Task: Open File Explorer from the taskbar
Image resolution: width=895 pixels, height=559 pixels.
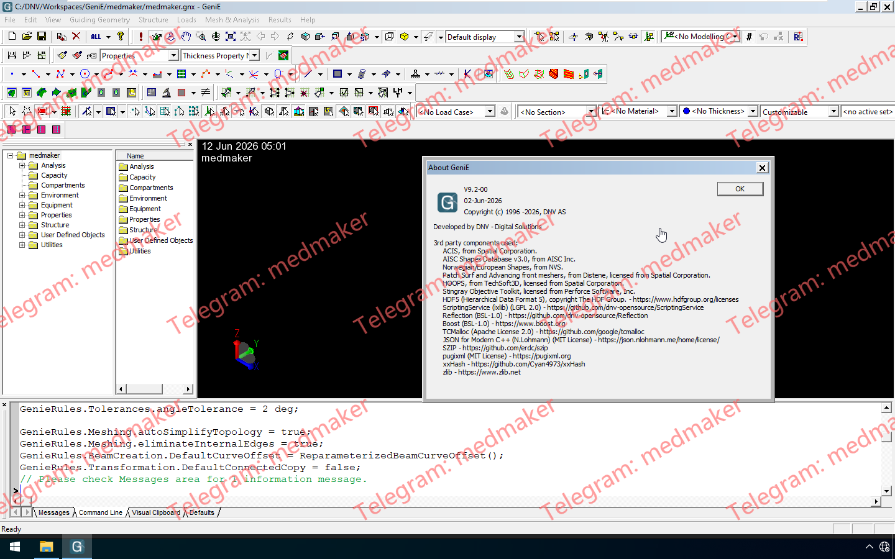Action: (x=46, y=547)
